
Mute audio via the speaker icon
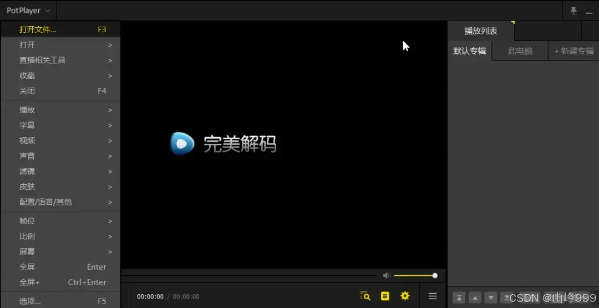coord(387,275)
